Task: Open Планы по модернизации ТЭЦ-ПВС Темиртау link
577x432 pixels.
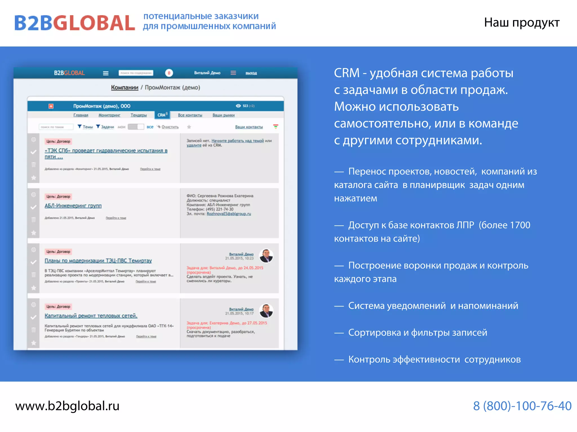Action: pyautogui.click(x=98, y=261)
